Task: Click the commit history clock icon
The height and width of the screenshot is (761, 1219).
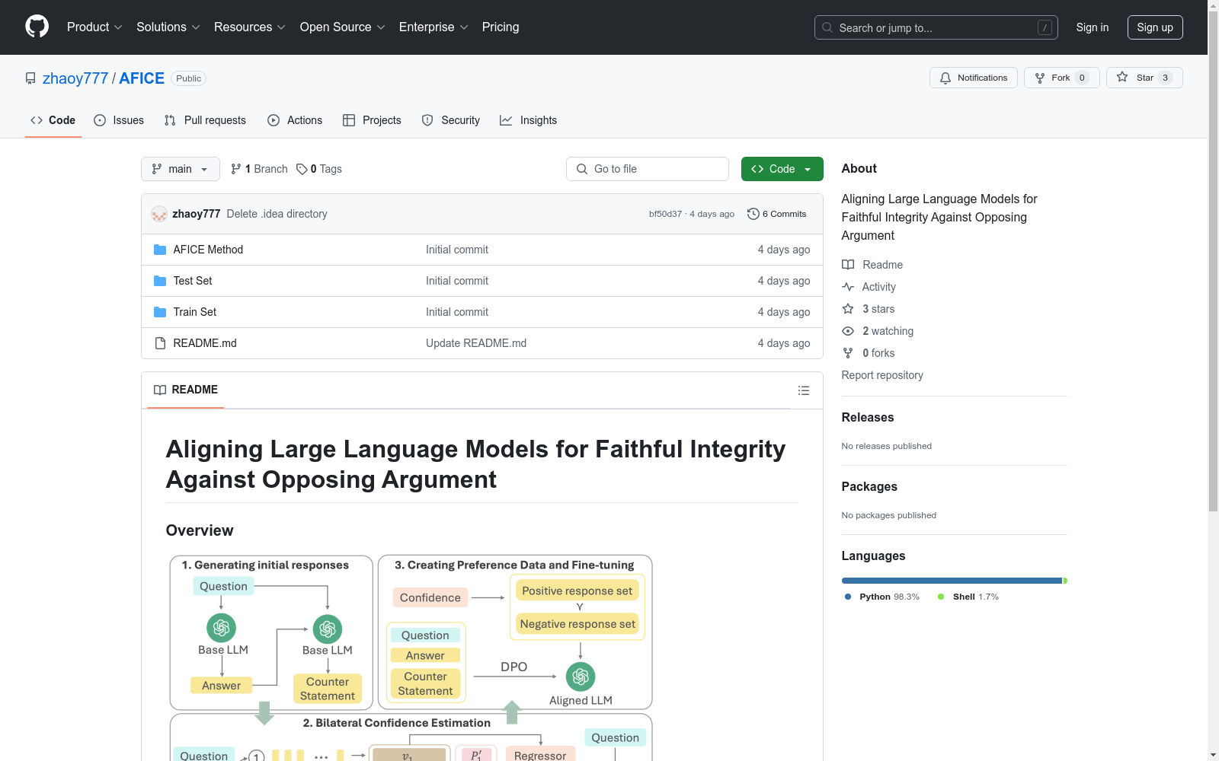Action: click(x=753, y=214)
